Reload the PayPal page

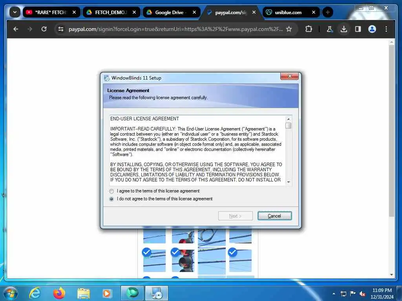pos(44,29)
